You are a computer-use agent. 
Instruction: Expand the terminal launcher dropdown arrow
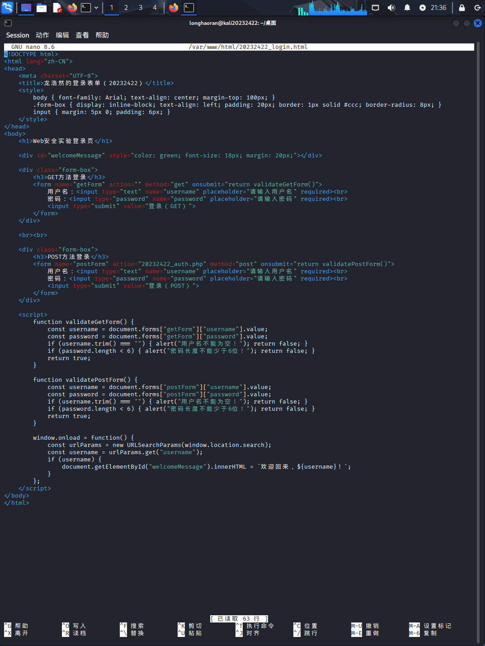tap(96, 8)
